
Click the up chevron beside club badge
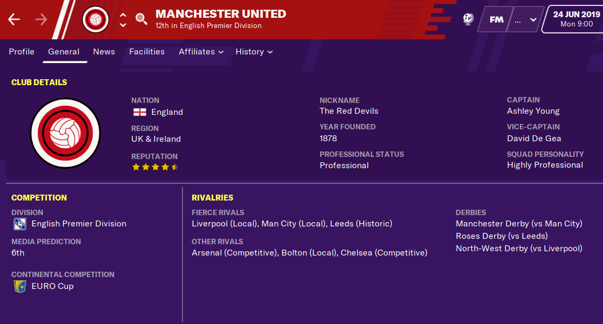click(123, 15)
